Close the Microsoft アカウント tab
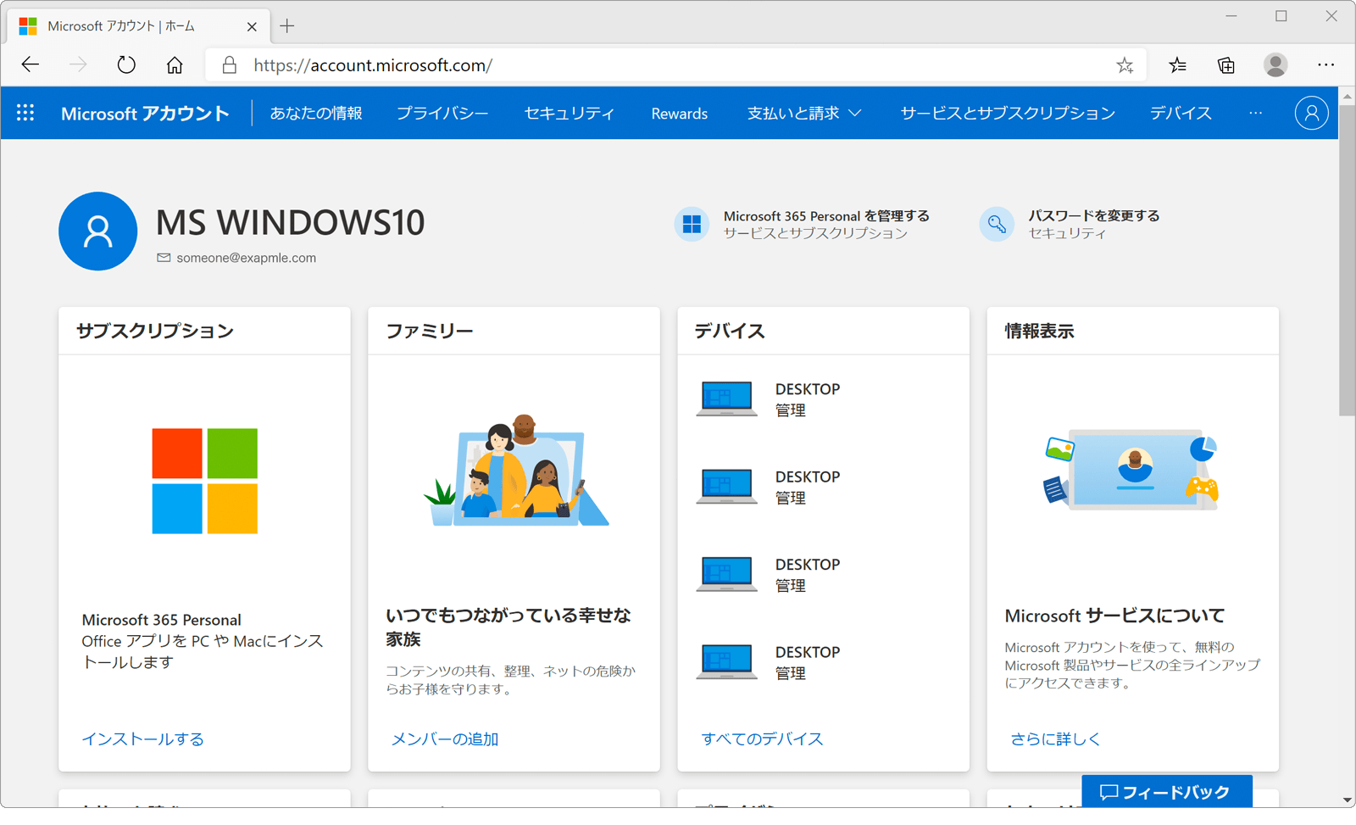The width and height of the screenshot is (1356, 825). click(x=252, y=26)
